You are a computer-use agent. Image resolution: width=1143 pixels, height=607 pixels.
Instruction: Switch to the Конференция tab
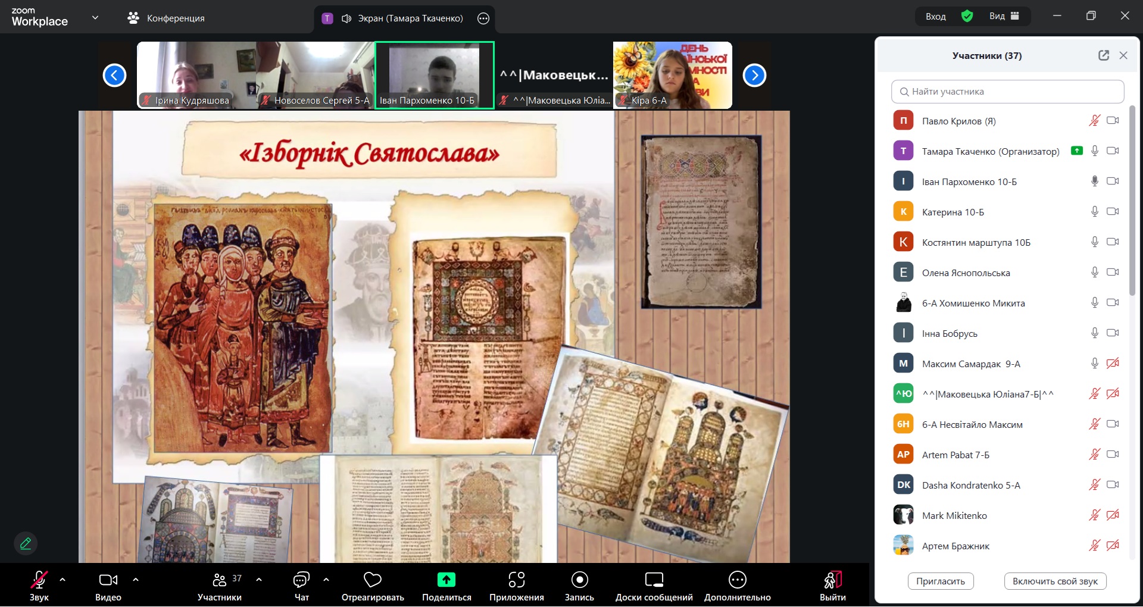click(166, 18)
